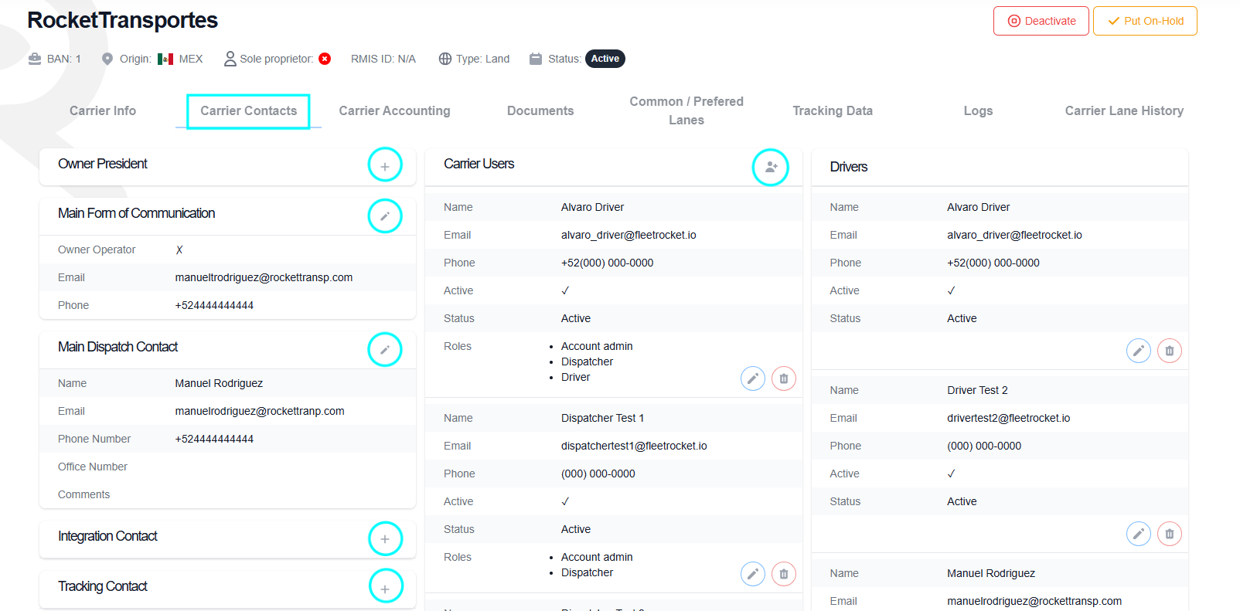Click the Driver role under Alvaro Driver
The height and width of the screenshot is (611, 1240).
pos(575,377)
